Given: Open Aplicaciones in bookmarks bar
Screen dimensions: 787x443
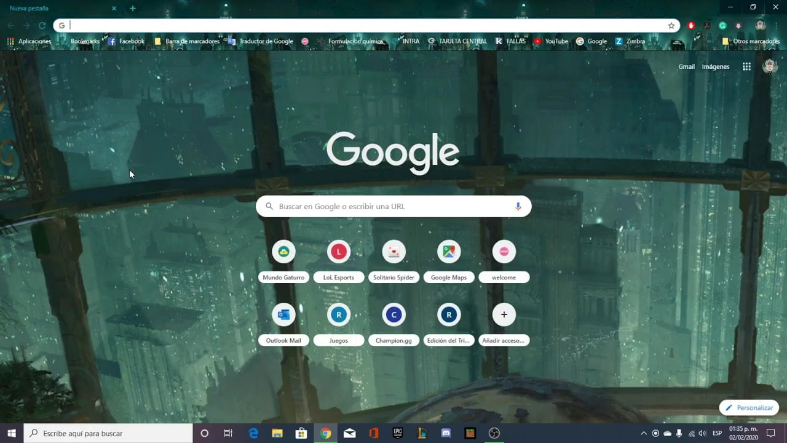Looking at the screenshot, I should pos(29,41).
